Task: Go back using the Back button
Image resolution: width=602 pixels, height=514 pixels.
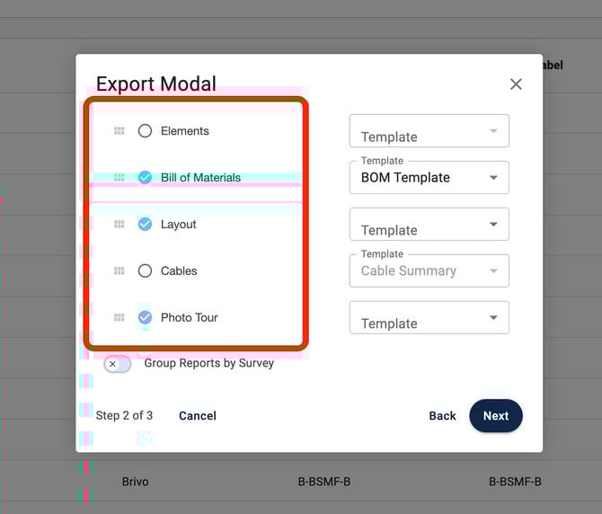Action: (x=442, y=416)
